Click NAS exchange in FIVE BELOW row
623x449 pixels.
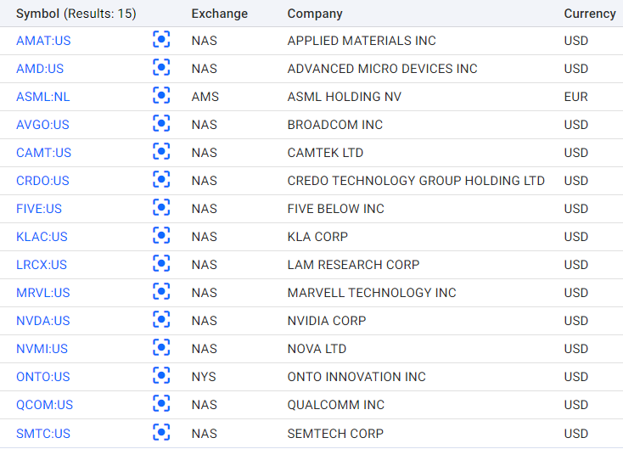205,209
